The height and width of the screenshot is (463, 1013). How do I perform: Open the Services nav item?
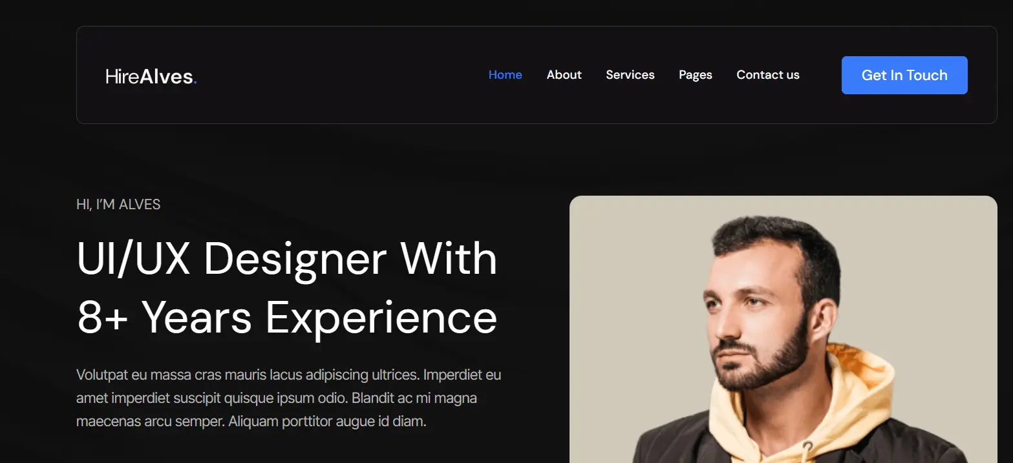click(x=630, y=75)
